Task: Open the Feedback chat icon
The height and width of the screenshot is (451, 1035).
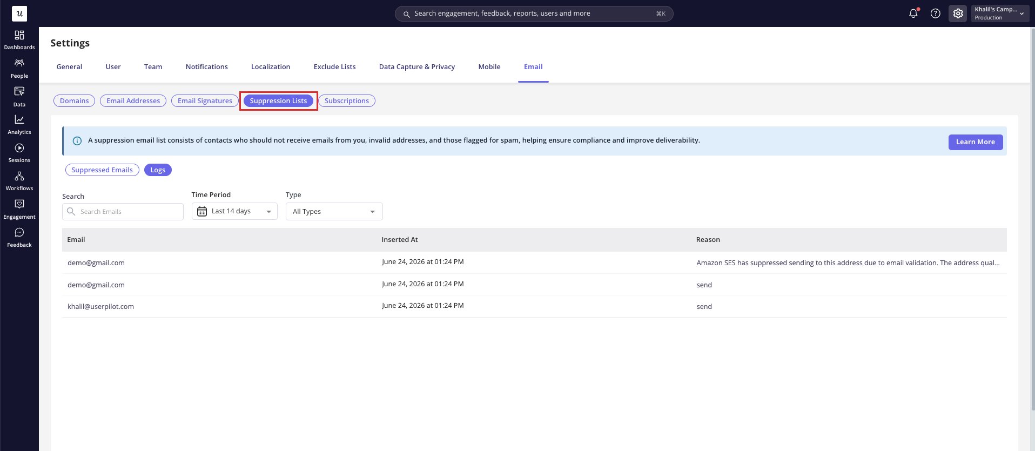Action: [x=19, y=232]
